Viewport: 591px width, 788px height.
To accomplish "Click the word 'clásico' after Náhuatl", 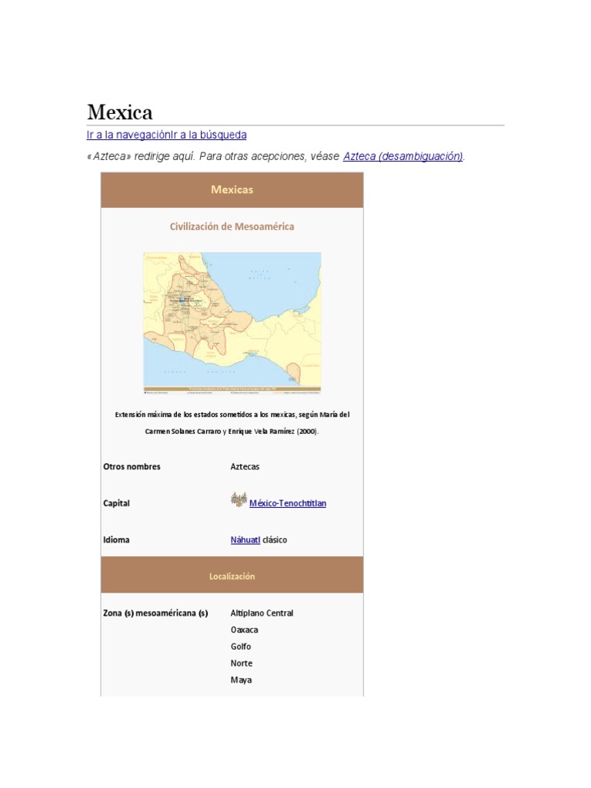I will pyautogui.click(x=275, y=539).
